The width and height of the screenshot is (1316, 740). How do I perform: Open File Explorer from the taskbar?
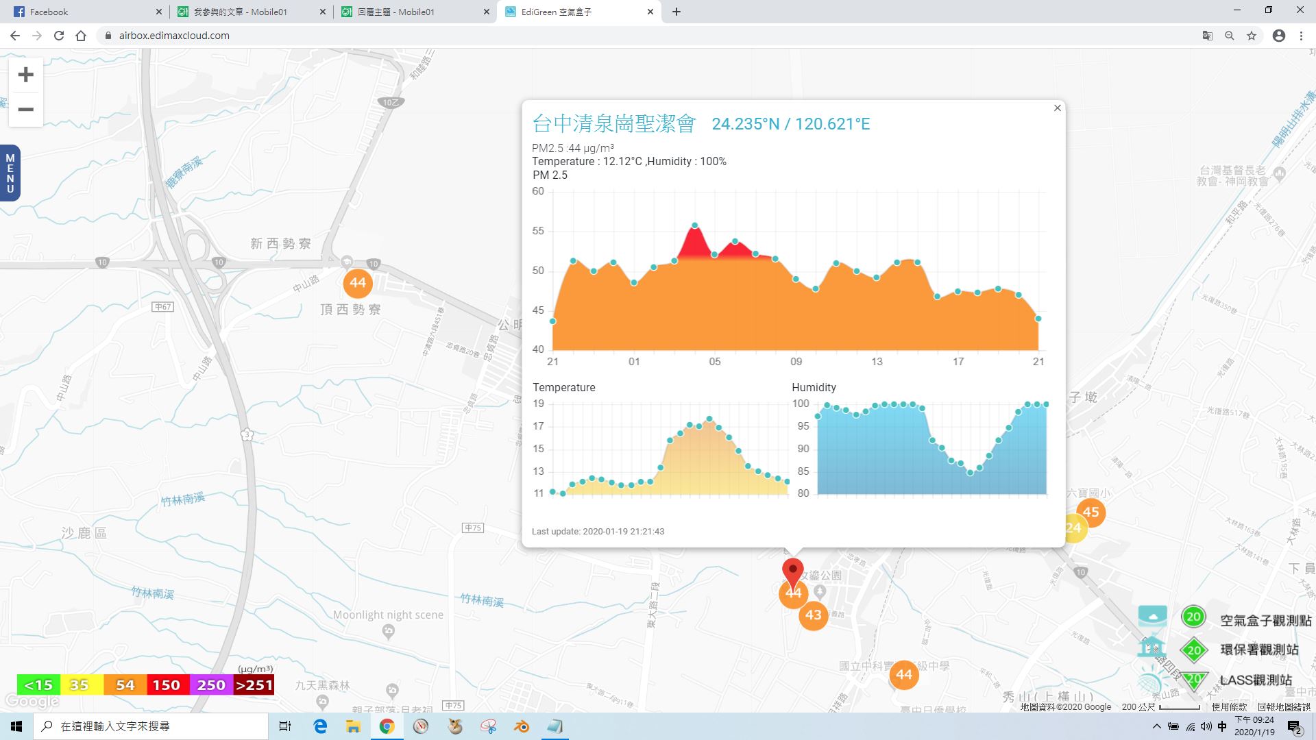(x=353, y=726)
